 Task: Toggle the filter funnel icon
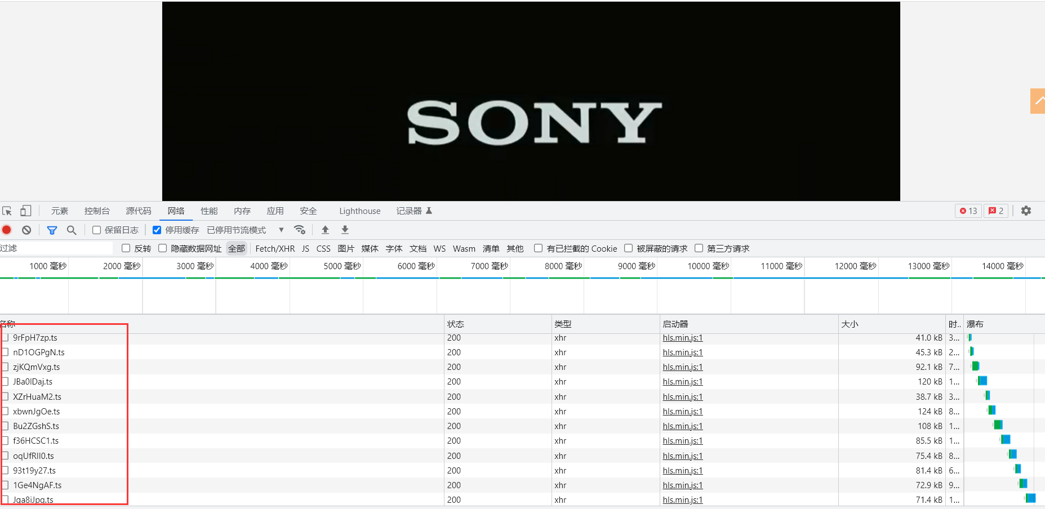(x=52, y=230)
